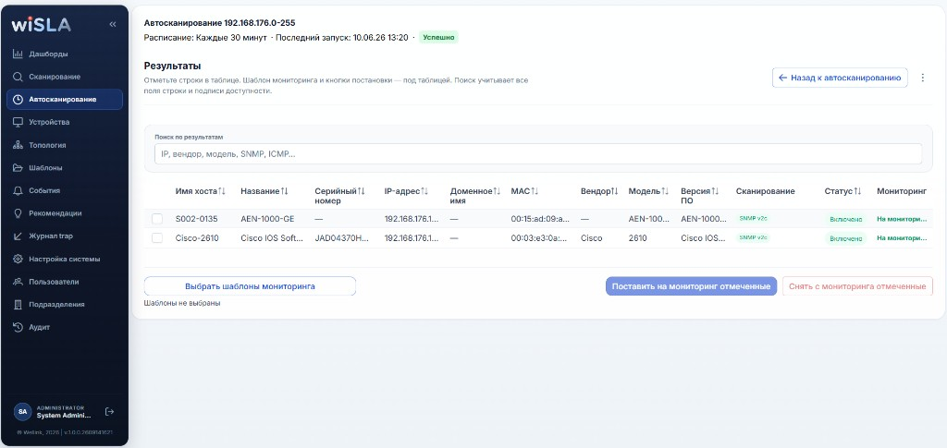Viewport: 947px width, 448px height.
Task: Click the События bell icon
Action: (18, 190)
